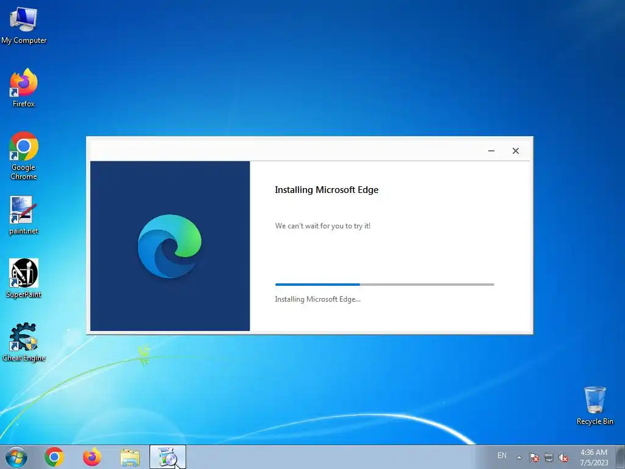The width and height of the screenshot is (625, 469).
Task: Click the 'Installing Microsoft Edge...' status text
Action: 317,299
